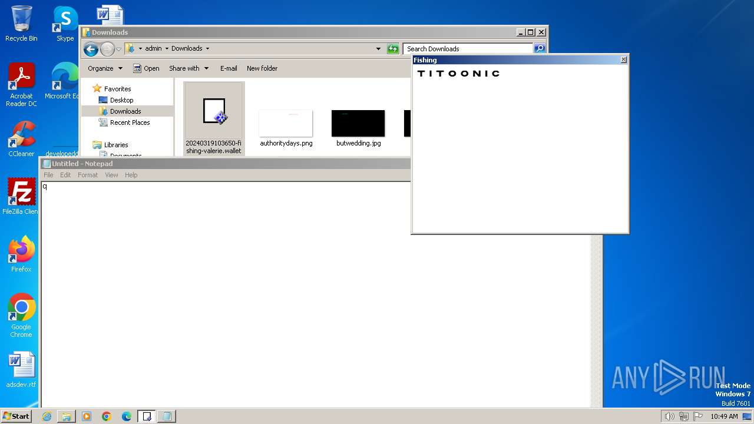This screenshot has height=424, width=754.
Task: Select Libraries in navigation pane
Action: click(x=116, y=145)
